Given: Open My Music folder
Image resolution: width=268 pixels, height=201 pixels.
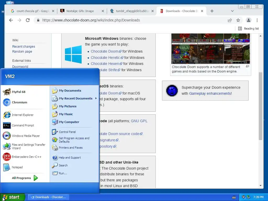Looking at the screenshot, I should tap(74, 114).
